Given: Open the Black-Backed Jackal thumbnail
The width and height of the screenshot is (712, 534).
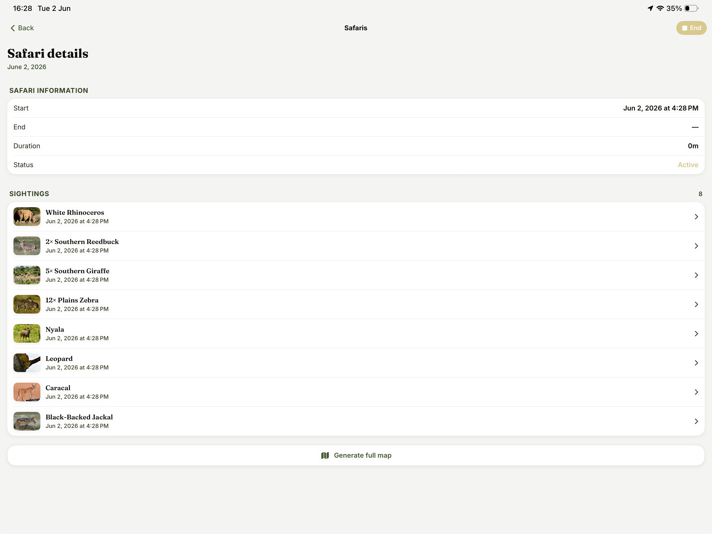Looking at the screenshot, I should click(x=27, y=421).
